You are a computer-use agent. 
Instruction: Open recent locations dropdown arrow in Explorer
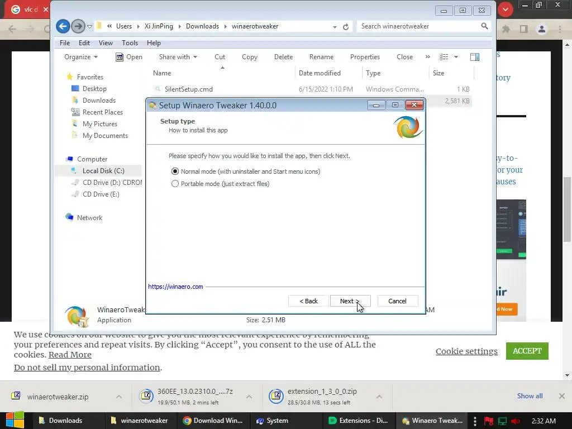click(x=90, y=27)
